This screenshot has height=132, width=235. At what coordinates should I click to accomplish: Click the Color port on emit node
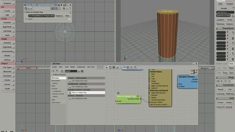pyautogui.click(x=149, y=79)
